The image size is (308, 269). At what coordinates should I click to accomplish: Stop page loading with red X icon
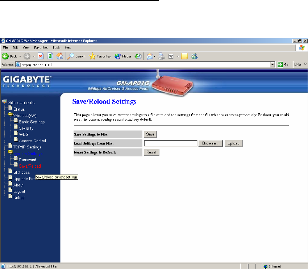point(41,56)
